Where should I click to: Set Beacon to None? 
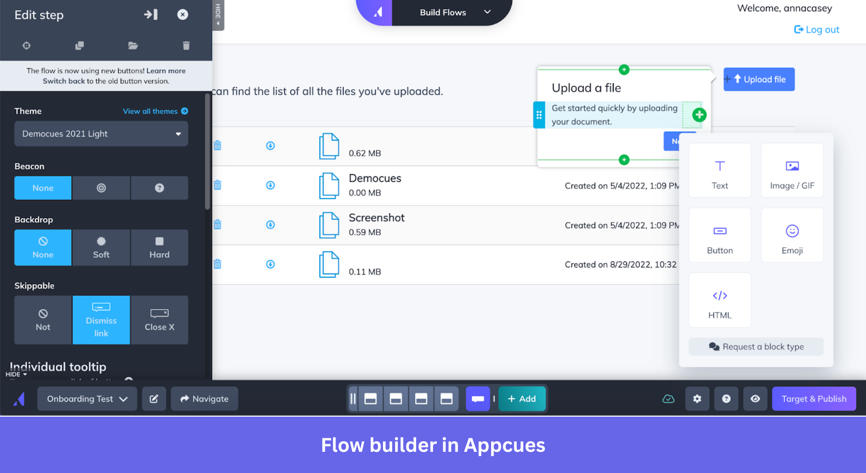coord(42,188)
